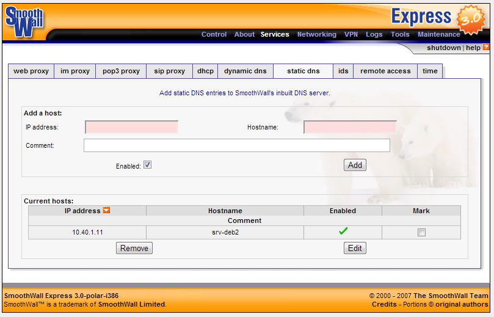Click the original authors footer text
Viewport: 494px width, 317px height.
[x=462, y=304]
